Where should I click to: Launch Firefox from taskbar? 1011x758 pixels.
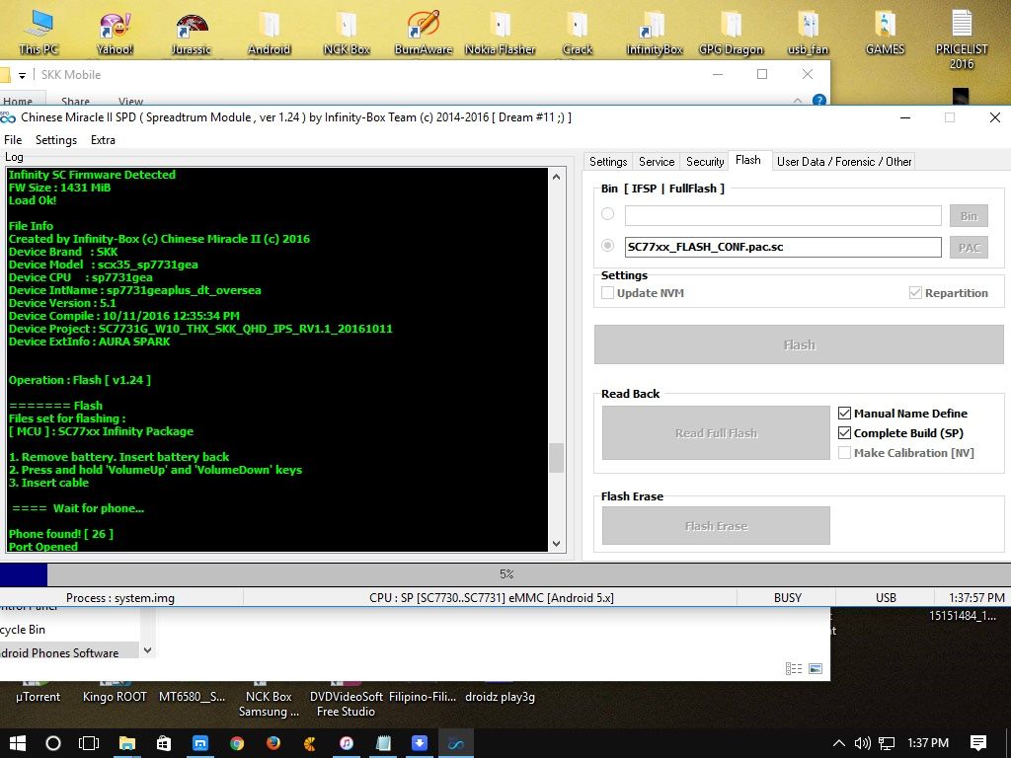tap(273, 743)
